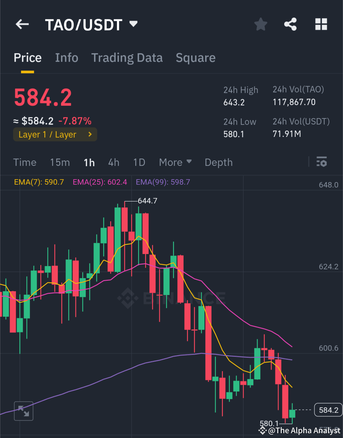Expand the chart to fullscreen
This screenshot has width=343, height=438.
(24, 411)
